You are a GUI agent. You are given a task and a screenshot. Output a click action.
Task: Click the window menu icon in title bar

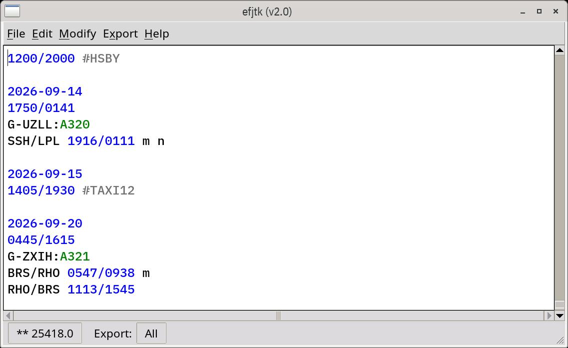tap(12, 11)
